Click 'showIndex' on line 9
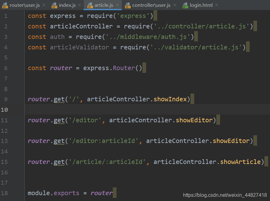This screenshot has width=270, height=201. click(170, 99)
